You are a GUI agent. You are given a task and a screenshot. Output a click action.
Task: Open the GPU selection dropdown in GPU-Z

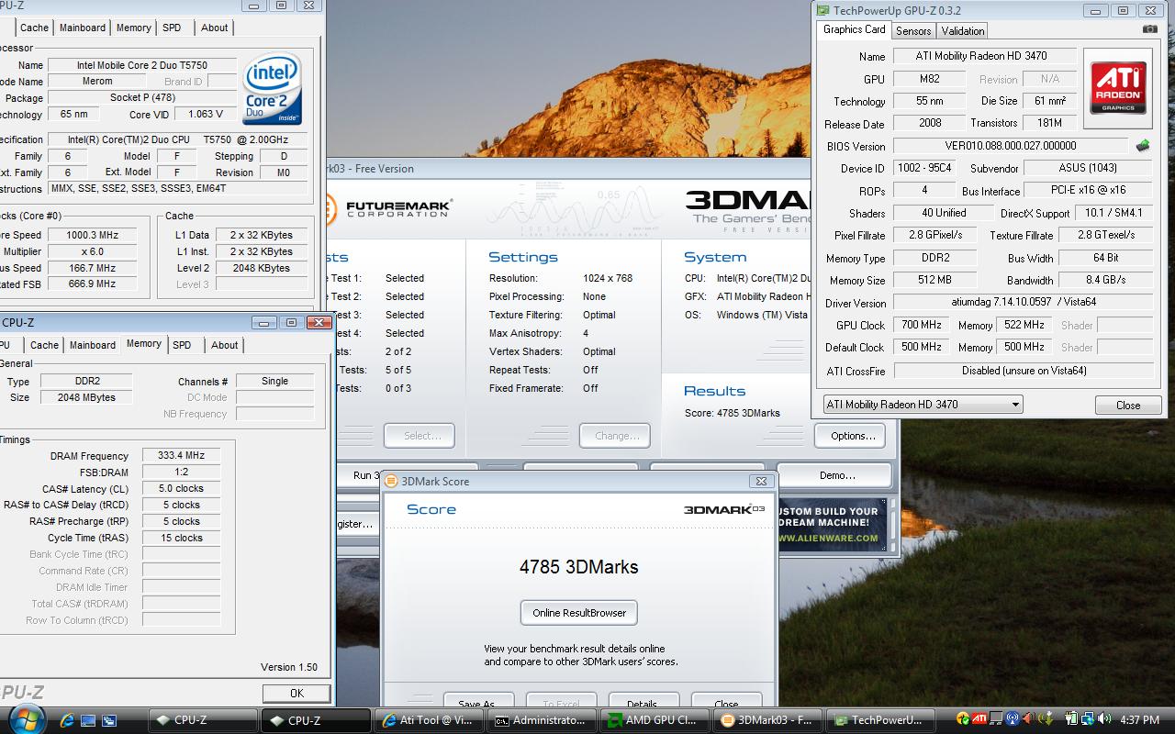pyautogui.click(x=923, y=405)
